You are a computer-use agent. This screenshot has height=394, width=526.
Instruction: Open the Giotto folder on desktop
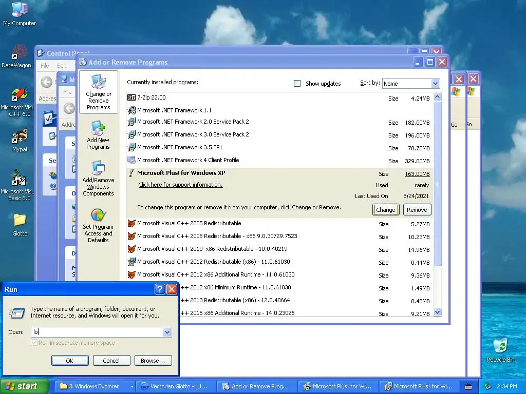point(20,225)
